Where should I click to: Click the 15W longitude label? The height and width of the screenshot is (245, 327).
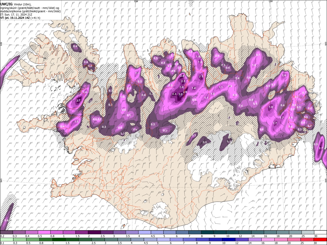271,1
